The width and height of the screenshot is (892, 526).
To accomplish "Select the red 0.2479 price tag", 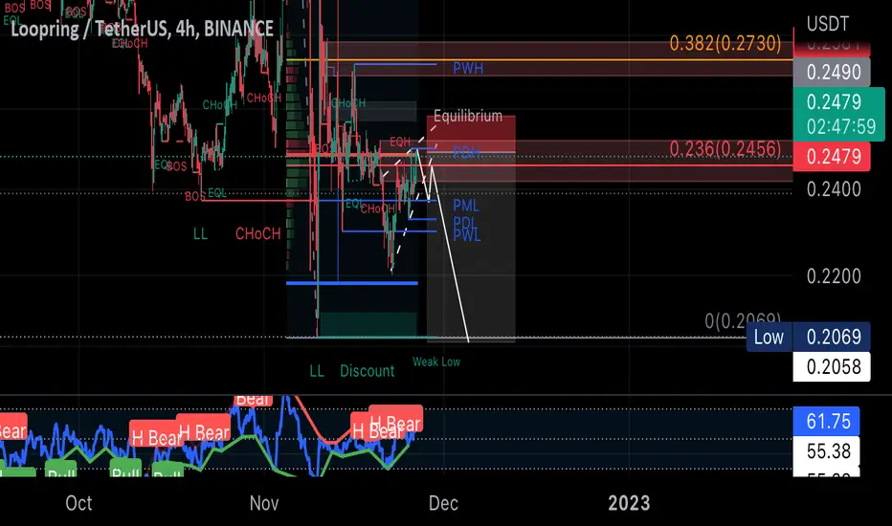I will pos(832,157).
